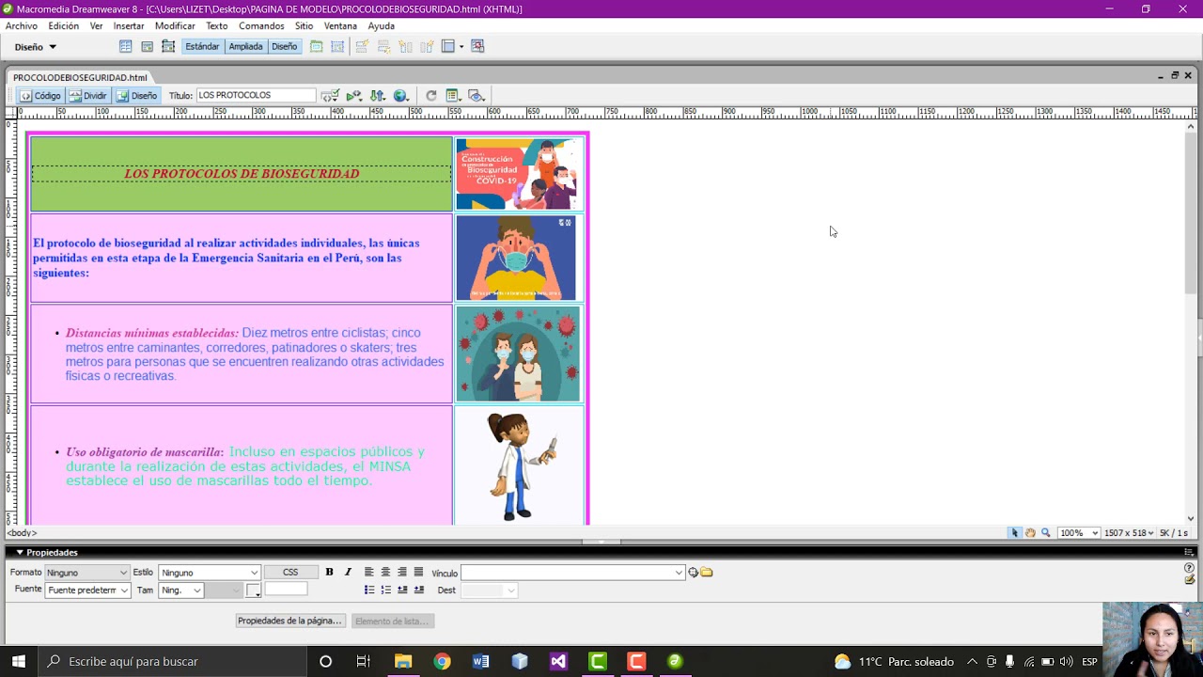Open the Comandos menu
This screenshot has width=1203, height=677.
point(261,26)
